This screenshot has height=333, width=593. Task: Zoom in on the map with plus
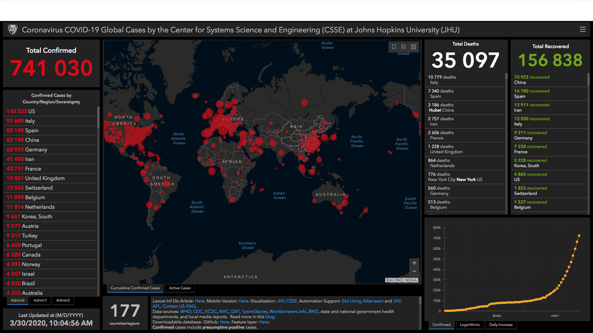tap(414, 263)
